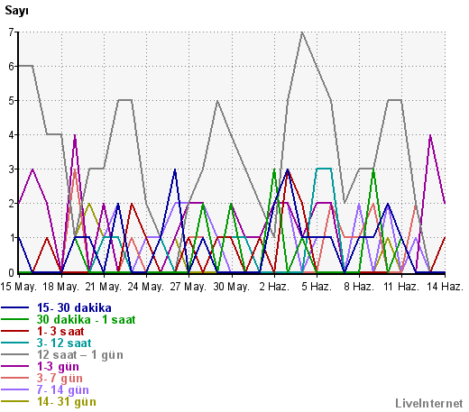
Task: Select the 30 dakika - 1 saat legend label
Action: coord(86,319)
